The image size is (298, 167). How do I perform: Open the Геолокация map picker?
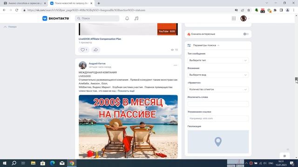[218, 141]
